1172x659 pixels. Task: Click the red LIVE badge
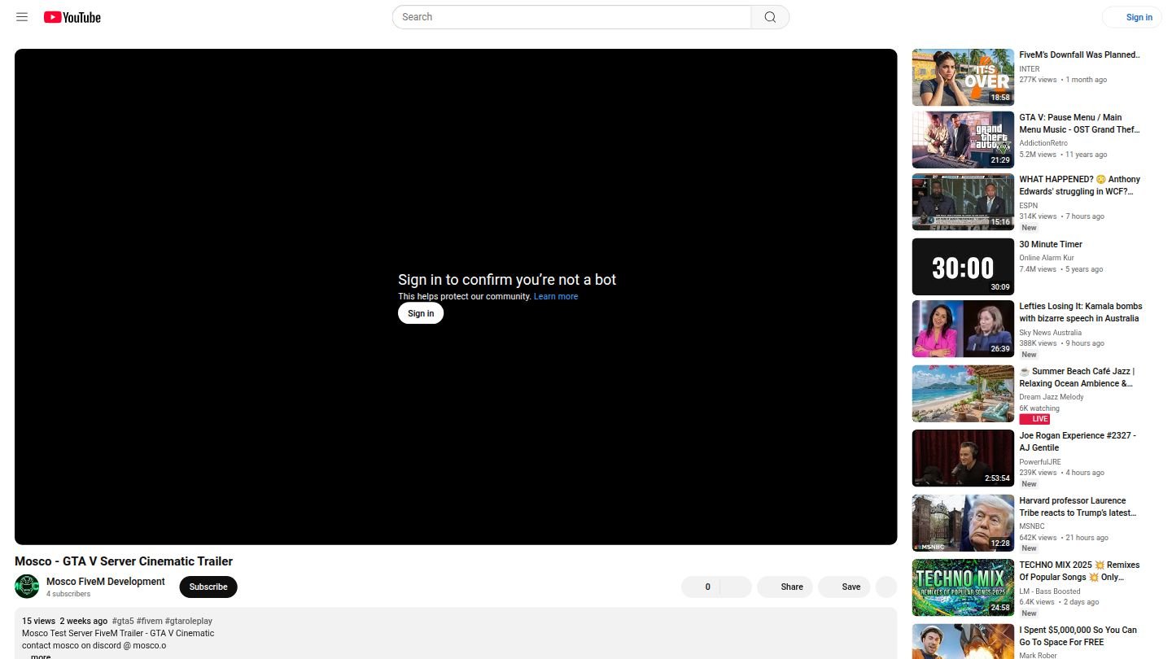1034,419
